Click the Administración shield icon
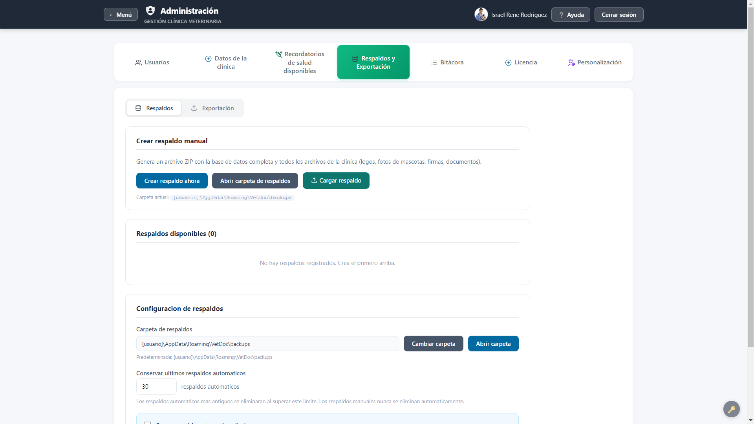The width and height of the screenshot is (754, 424). pyautogui.click(x=150, y=11)
